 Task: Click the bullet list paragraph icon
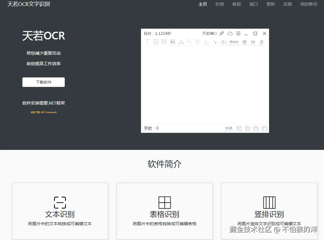pyautogui.click(x=198, y=42)
